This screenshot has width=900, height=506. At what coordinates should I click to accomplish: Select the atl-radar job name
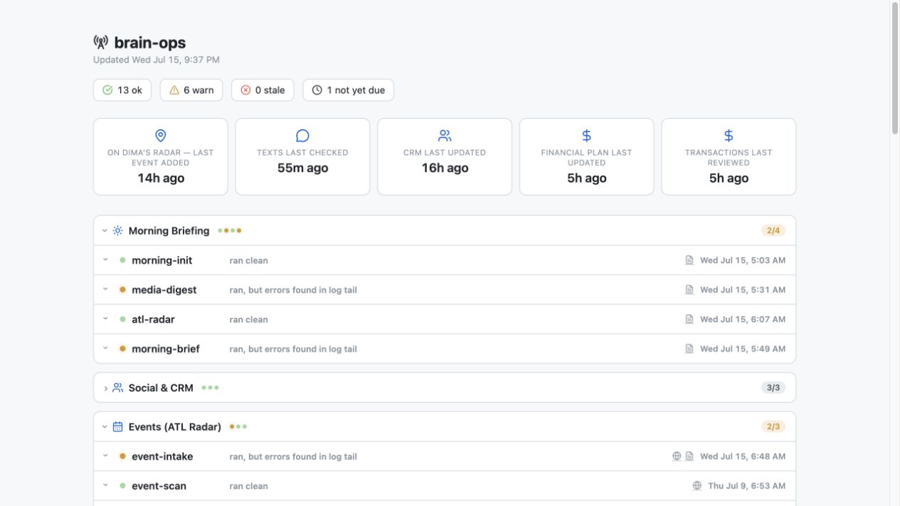pyautogui.click(x=153, y=320)
